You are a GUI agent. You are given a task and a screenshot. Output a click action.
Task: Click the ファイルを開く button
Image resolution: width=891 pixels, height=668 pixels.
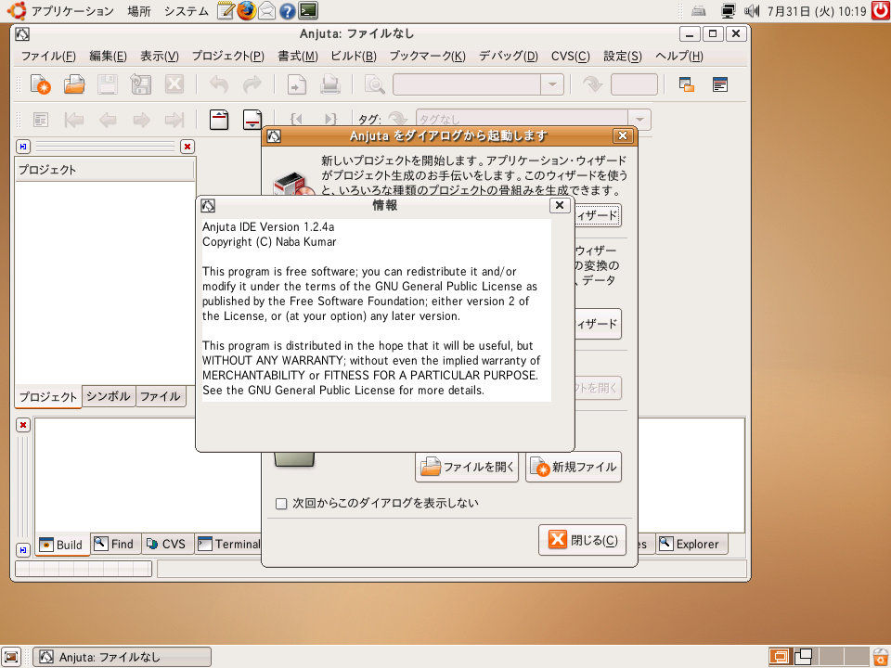467,467
